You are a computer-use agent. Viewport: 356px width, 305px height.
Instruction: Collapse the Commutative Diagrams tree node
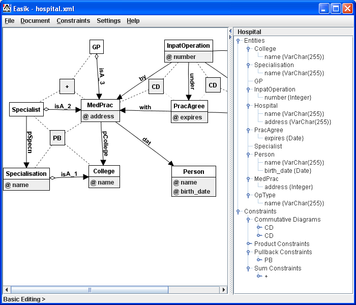[x=248, y=220]
